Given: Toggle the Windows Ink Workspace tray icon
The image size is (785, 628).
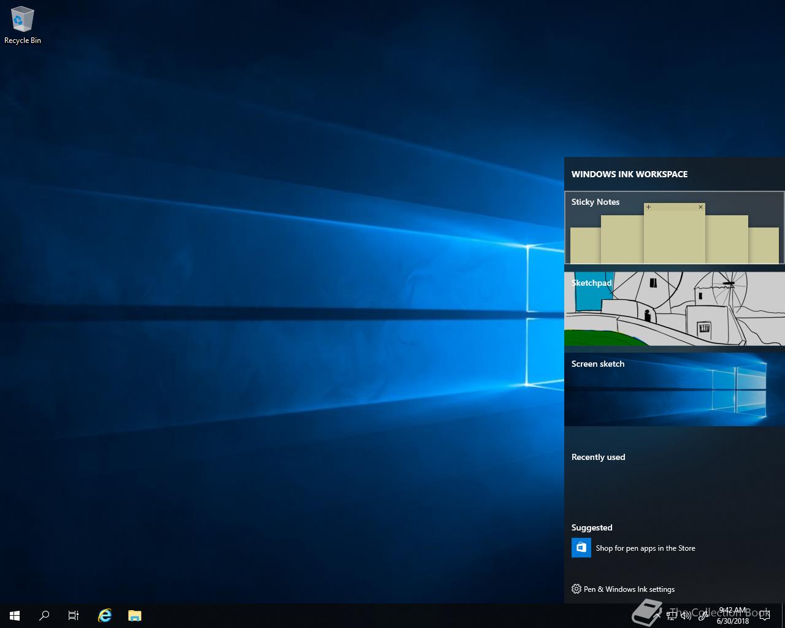Looking at the screenshot, I should 703,616.
